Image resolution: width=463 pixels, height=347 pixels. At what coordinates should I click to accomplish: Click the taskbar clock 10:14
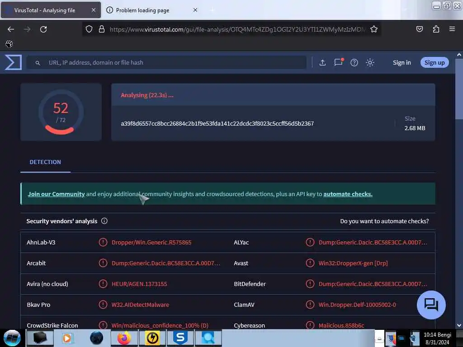tap(437, 335)
